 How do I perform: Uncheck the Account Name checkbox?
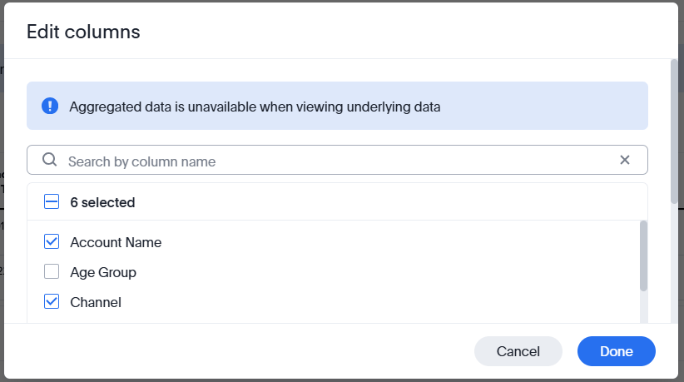click(x=52, y=242)
